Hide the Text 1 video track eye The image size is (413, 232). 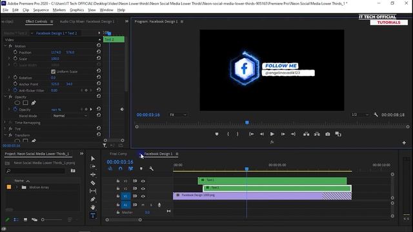pyautogui.click(x=143, y=181)
